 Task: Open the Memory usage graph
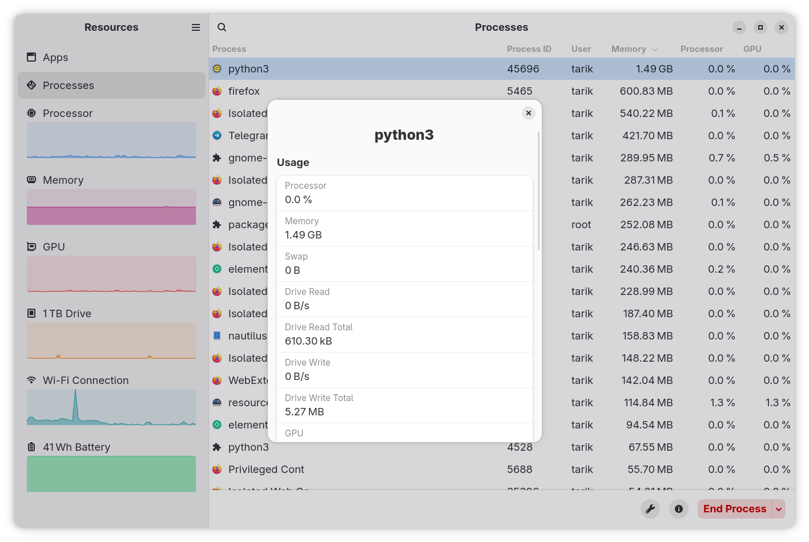click(x=111, y=207)
